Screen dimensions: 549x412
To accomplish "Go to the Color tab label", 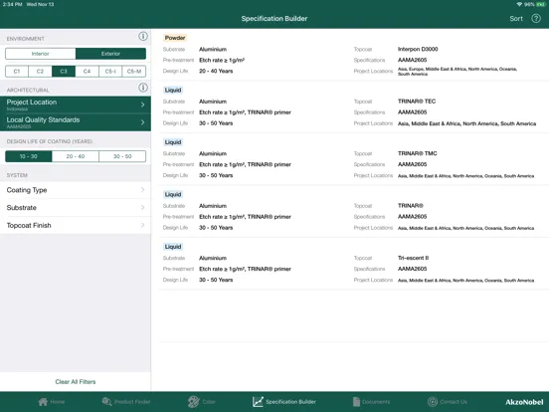I will click(x=209, y=402).
